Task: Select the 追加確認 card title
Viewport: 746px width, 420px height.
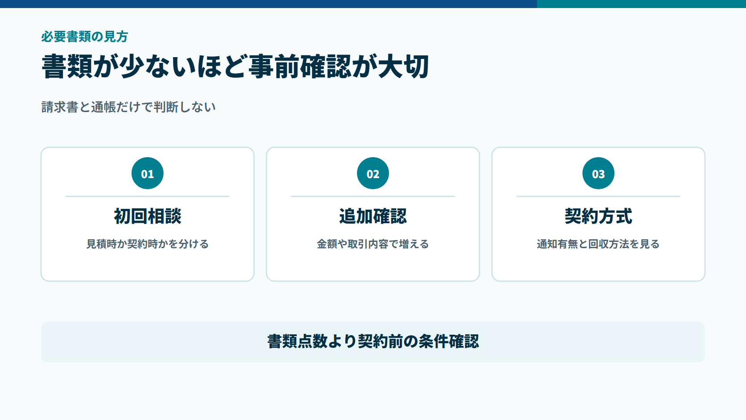Action: [373, 216]
